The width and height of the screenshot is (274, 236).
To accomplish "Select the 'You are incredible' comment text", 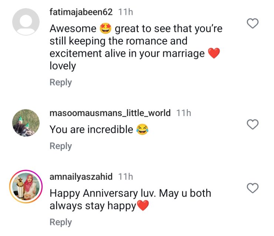I will point(91,129).
